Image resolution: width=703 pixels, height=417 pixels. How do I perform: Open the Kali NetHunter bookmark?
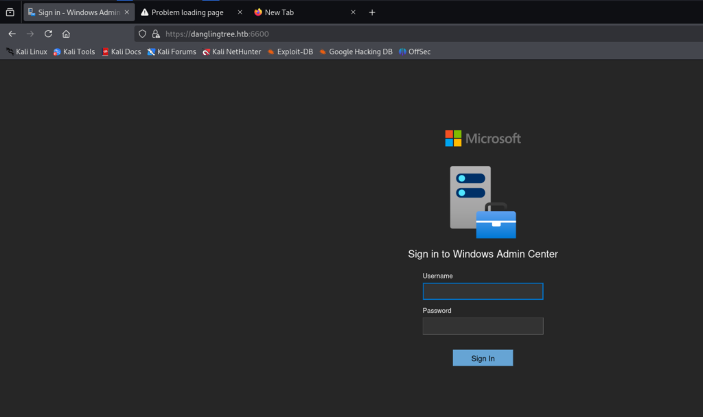(x=232, y=52)
